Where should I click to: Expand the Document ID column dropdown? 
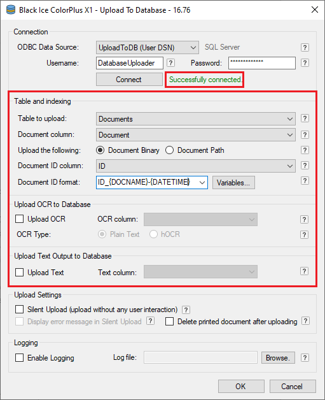196,166
